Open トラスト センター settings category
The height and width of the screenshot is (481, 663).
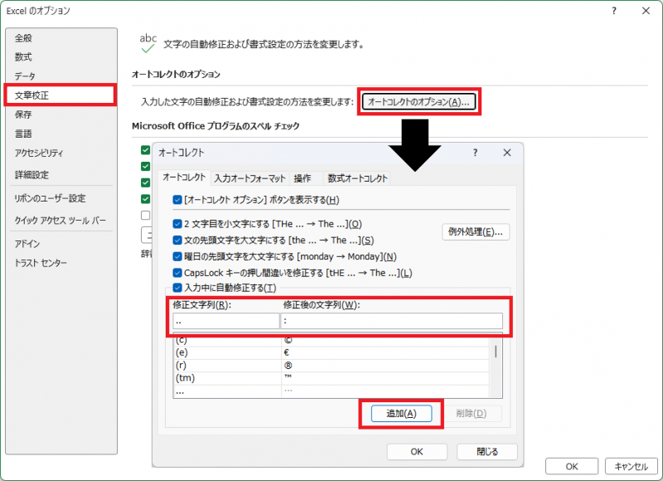tap(41, 263)
